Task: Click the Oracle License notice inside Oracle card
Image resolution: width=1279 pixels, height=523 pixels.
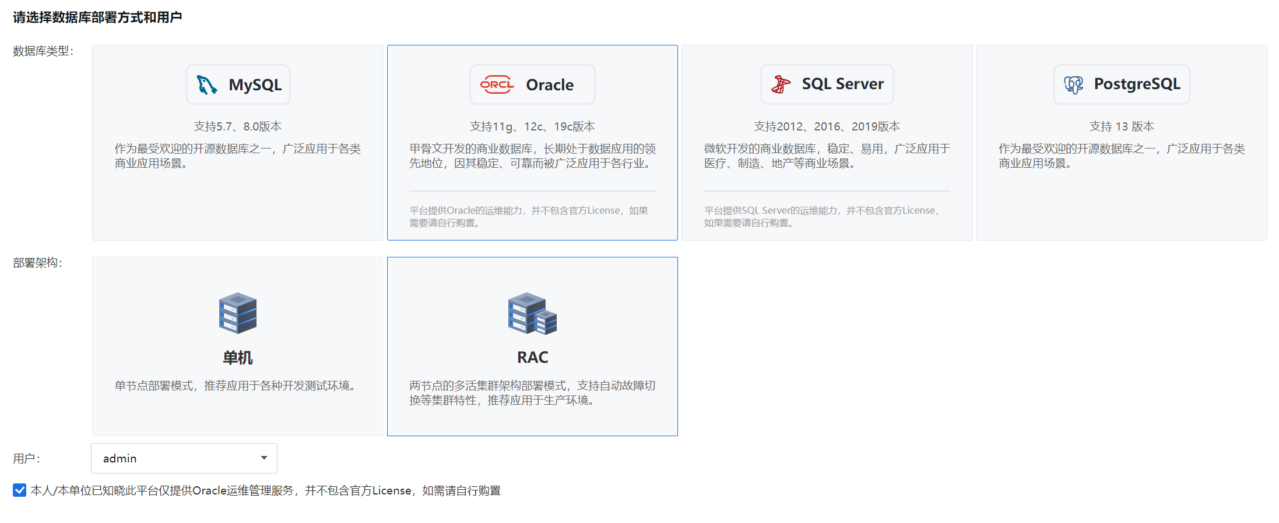Action: pyautogui.click(x=529, y=217)
